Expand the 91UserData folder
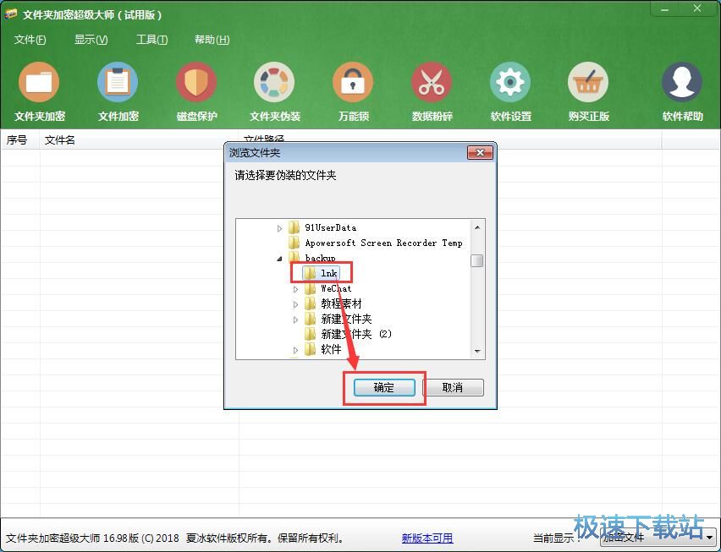 point(279,227)
